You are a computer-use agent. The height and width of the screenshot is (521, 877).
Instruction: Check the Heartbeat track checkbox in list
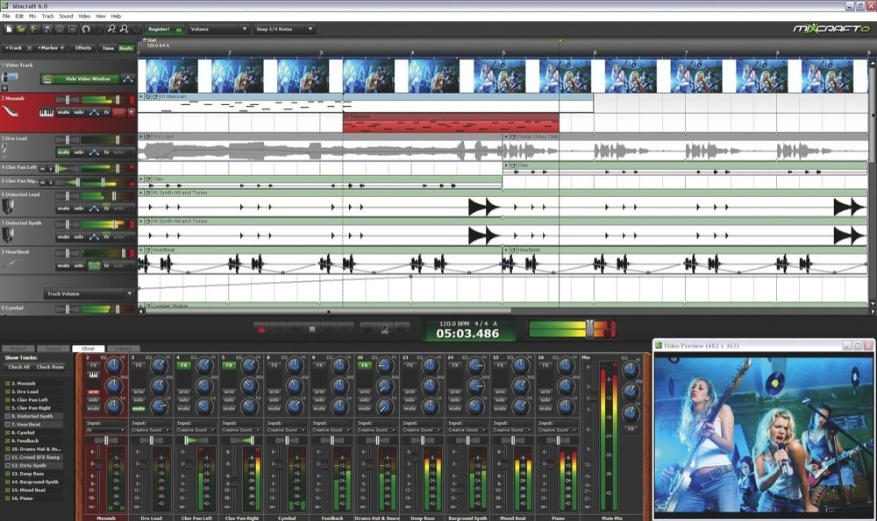(8, 425)
